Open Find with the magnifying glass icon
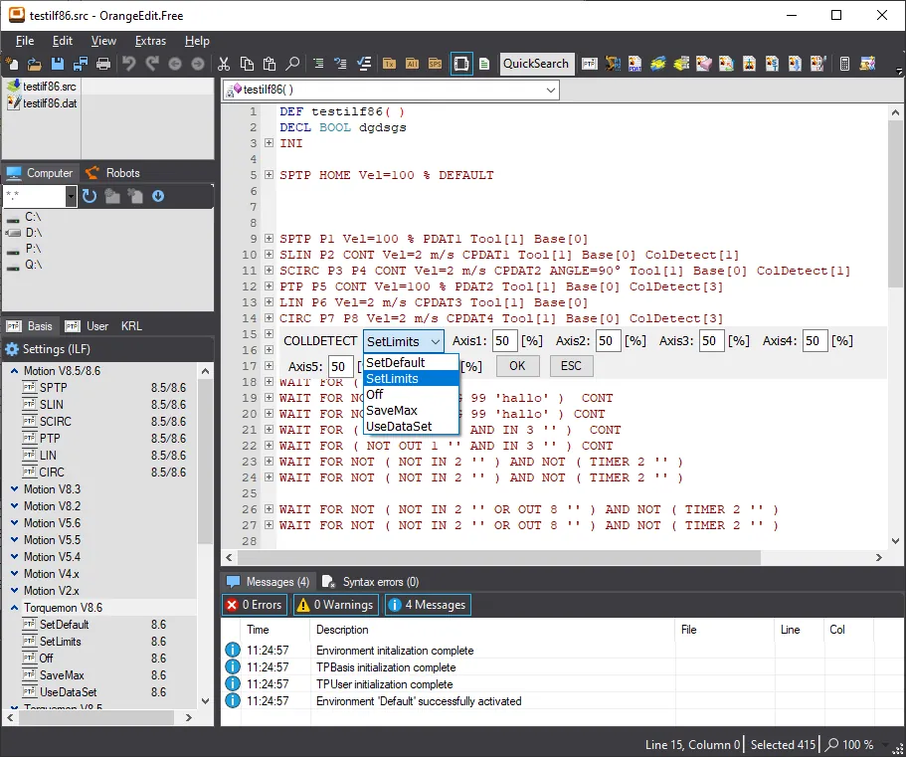 (x=293, y=64)
